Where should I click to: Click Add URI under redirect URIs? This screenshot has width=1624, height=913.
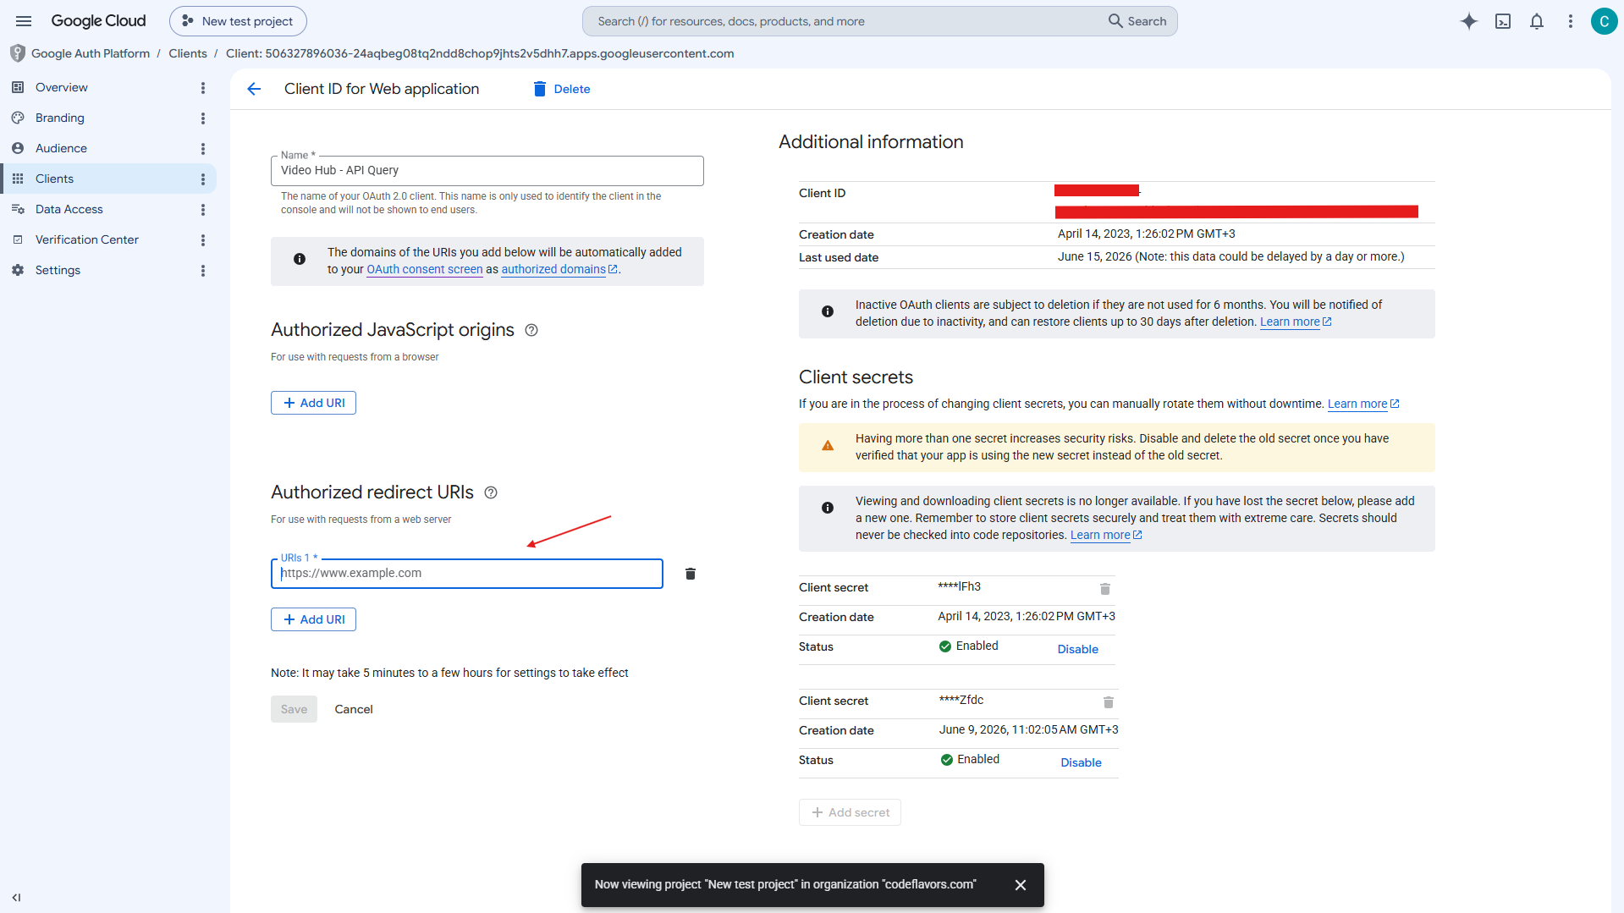[313, 619]
